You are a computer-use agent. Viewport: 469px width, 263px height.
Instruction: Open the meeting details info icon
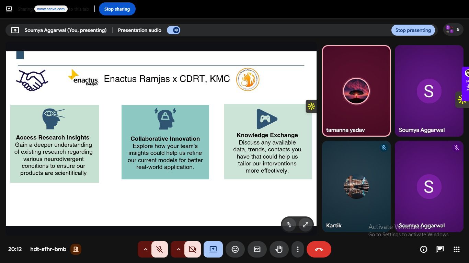(x=424, y=249)
